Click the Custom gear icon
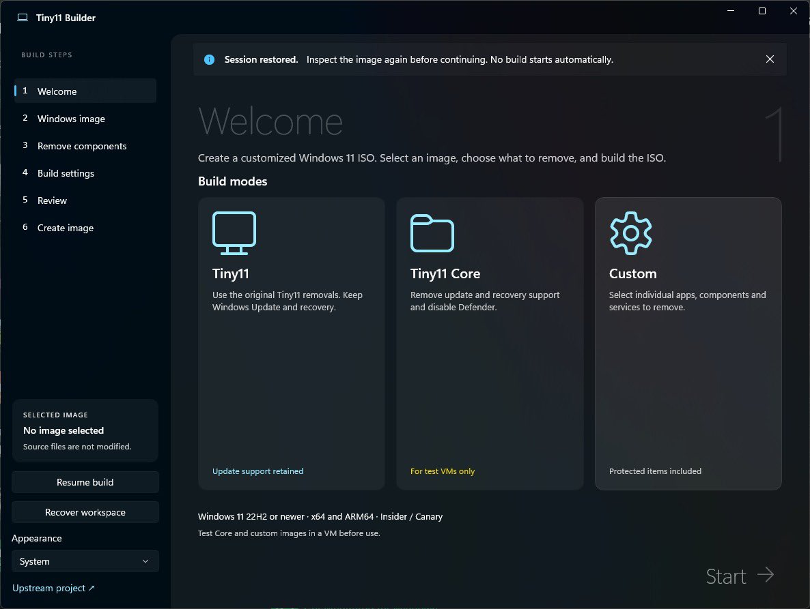The height and width of the screenshot is (609, 810). point(631,233)
